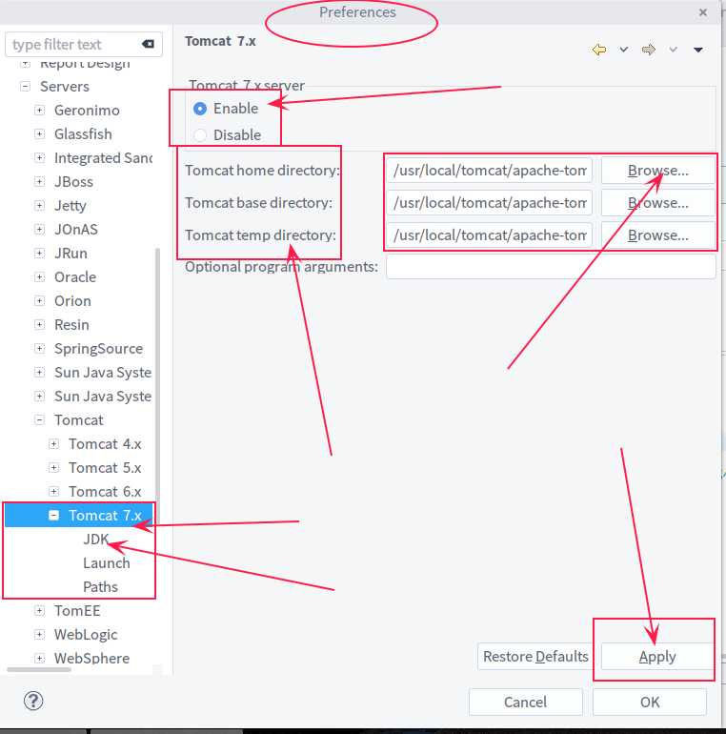Select Paths under Tomcat 7.x
The height and width of the screenshot is (734, 726).
100,587
